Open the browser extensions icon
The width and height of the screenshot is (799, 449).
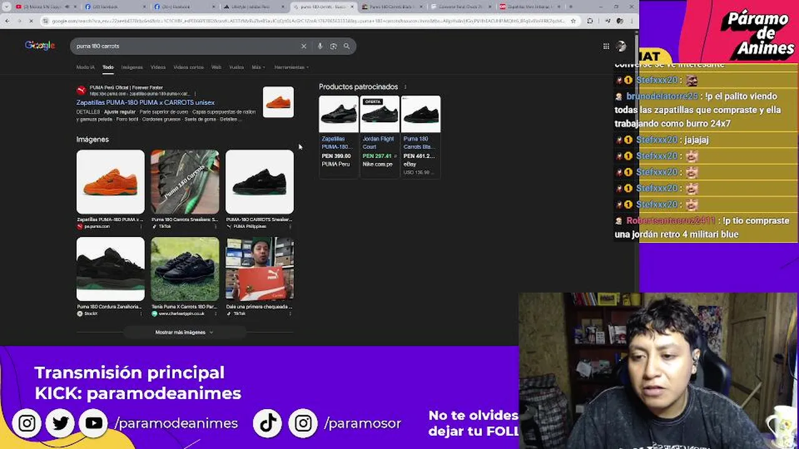click(x=590, y=21)
